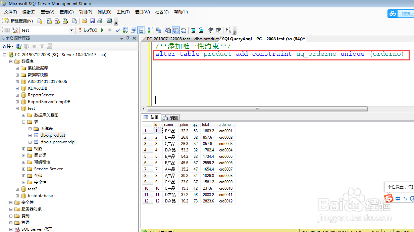Open the Help (帮助) menu
The height and width of the screenshot is (232, 414).
[181, 12]
